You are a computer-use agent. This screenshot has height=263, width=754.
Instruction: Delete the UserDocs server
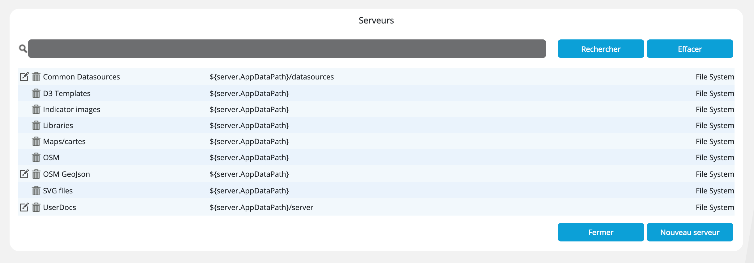coord(36,207)
